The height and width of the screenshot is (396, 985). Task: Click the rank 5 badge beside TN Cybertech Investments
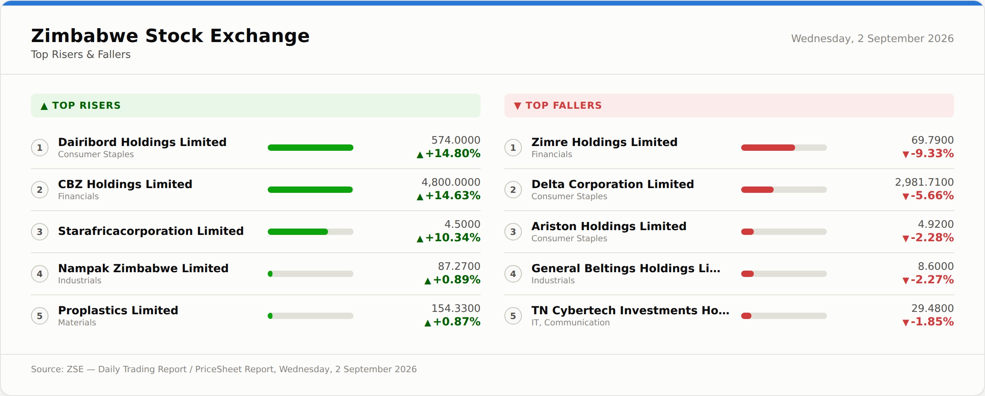click(513, 316)
